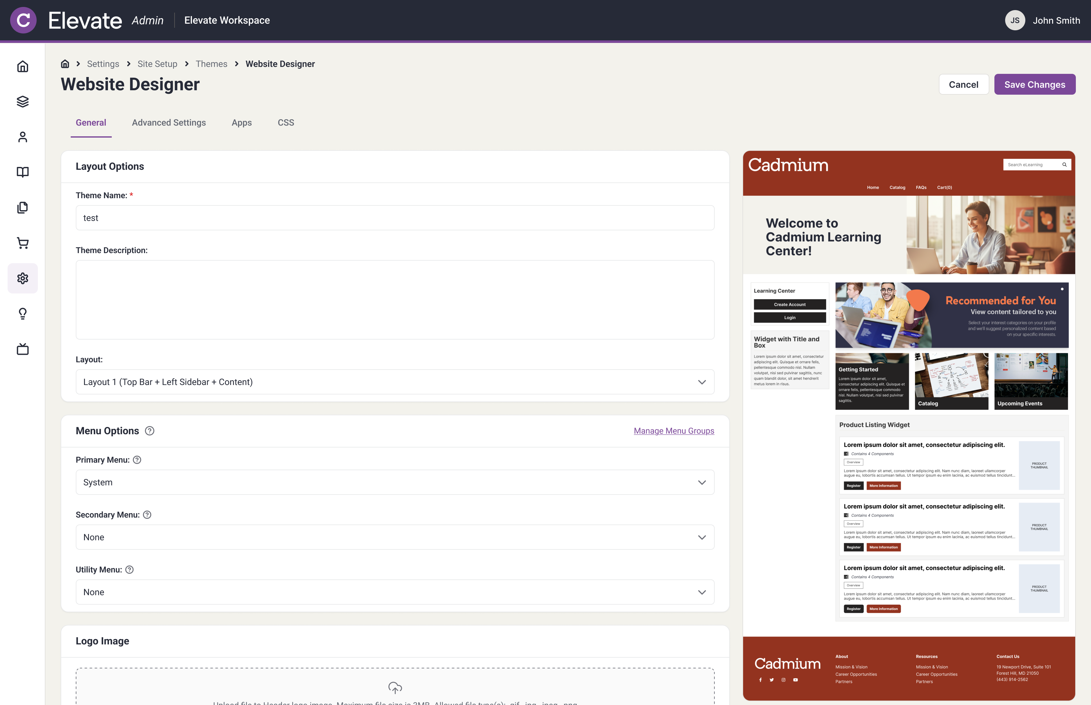
Task: Click Create Account in the preview
Action: tap(790, 305)
